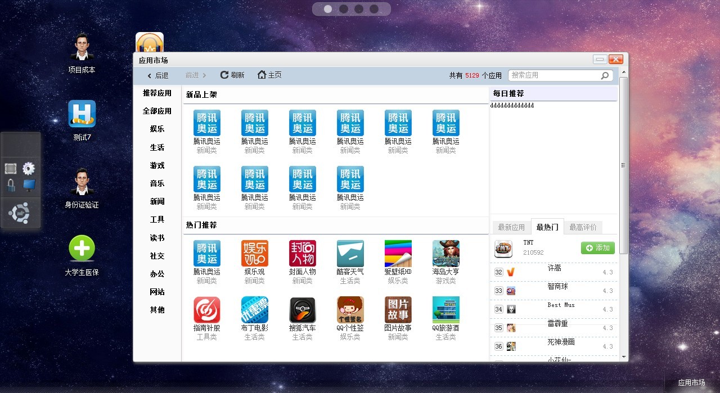Switch to the 最新应用 tab

(511, 227)
